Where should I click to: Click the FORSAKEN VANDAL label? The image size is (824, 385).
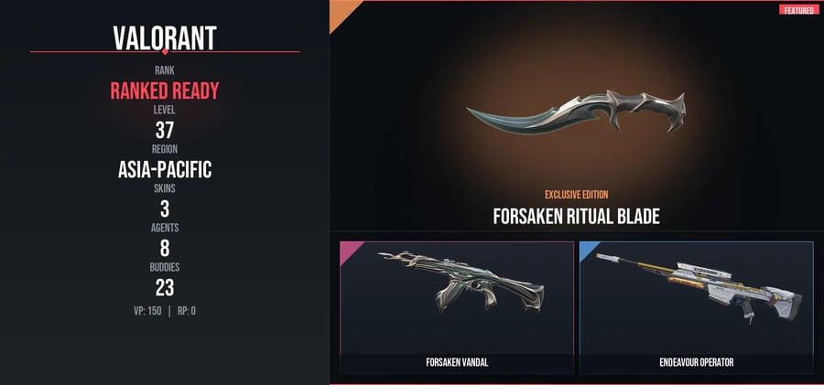pos(457,362)
